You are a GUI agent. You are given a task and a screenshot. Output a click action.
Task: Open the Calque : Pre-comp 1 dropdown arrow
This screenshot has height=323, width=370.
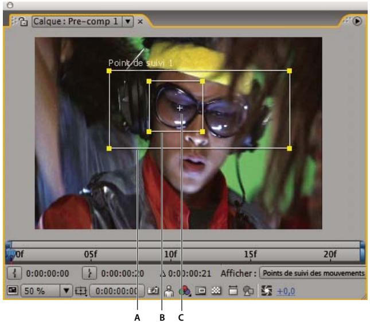tap(128, 21)
